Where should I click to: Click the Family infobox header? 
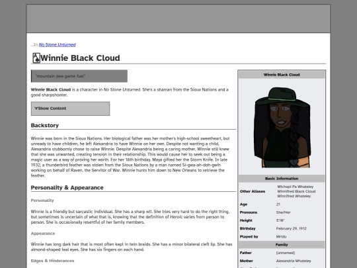(x=282, y=245)
